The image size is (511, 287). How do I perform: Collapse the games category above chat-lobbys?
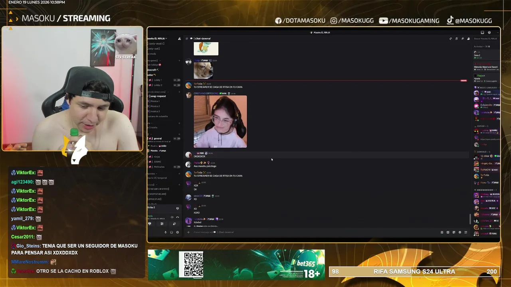tap(154, 61)
